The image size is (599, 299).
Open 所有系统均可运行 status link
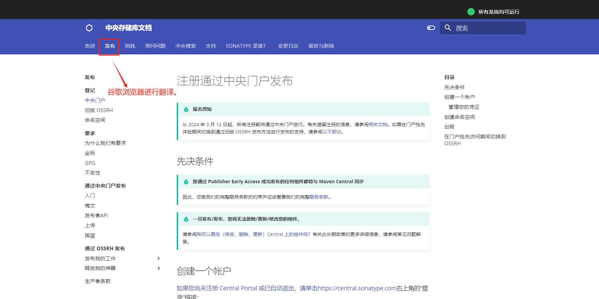[499, 12]
